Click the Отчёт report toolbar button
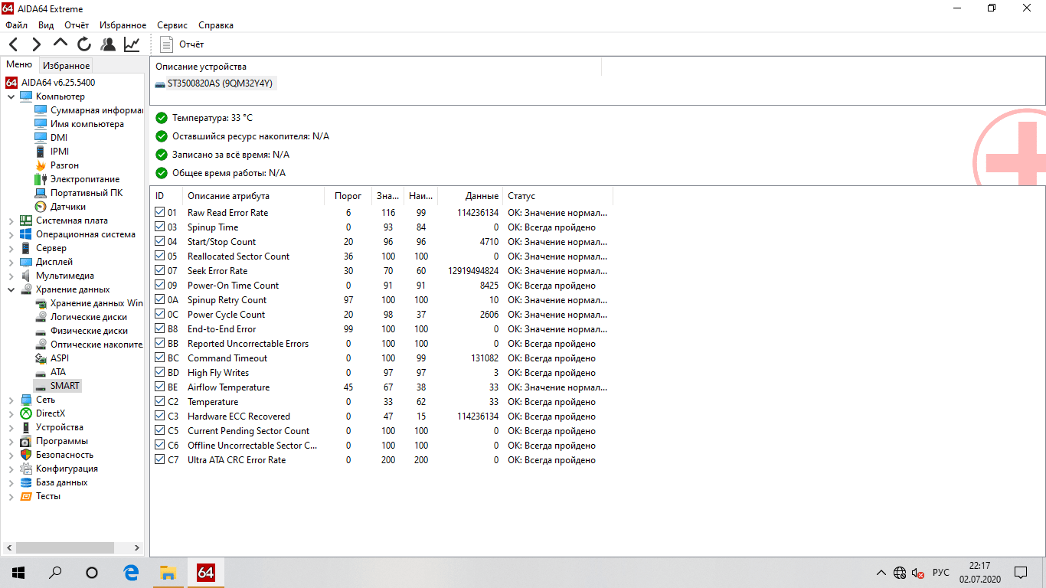Viewport: 1046px width, 588px height. click(x=182, y=44)
